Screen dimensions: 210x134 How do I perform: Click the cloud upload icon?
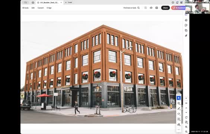coord(151,8)
